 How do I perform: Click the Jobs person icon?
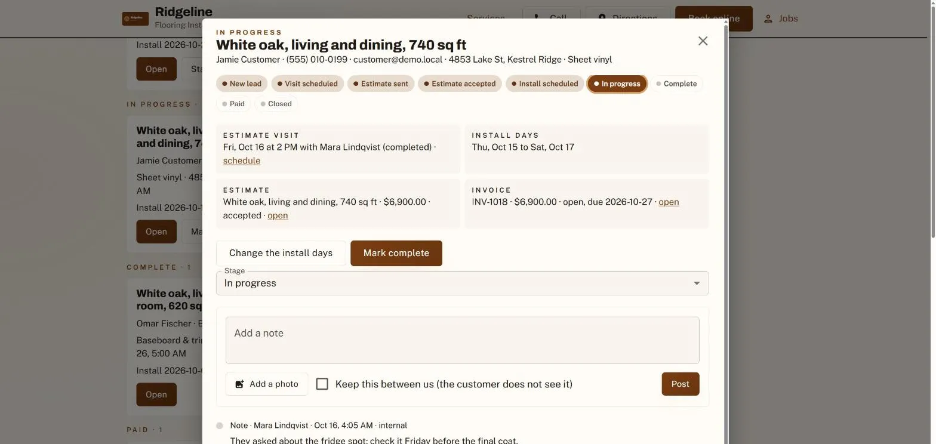point(768,18)
